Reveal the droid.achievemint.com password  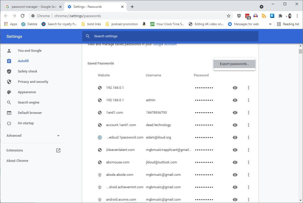point(235,187)
